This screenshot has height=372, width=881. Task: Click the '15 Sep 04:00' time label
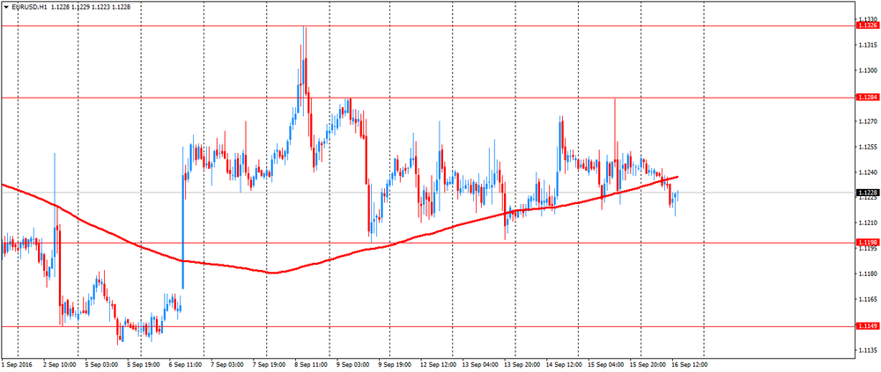pyautogui.click(x=604, y=365)
